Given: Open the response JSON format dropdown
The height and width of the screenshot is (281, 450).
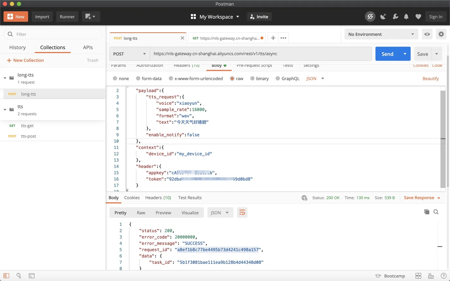Looking at the screenshot, I should coord(220,213).
